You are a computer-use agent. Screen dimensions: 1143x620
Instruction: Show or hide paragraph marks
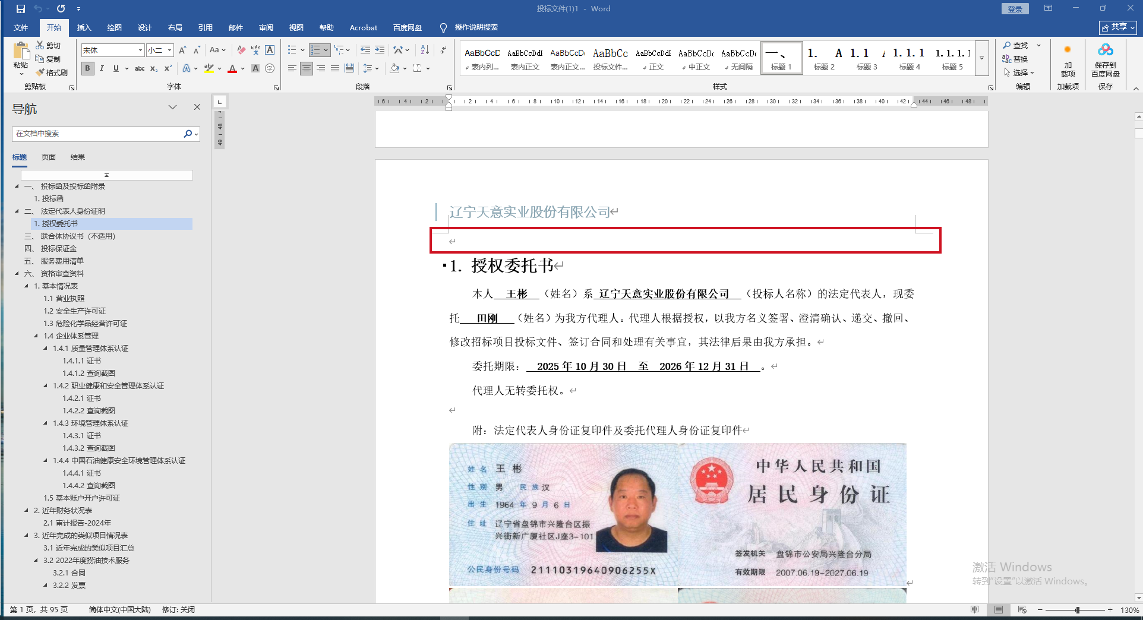pyautogui.click(x=443, y=50)
